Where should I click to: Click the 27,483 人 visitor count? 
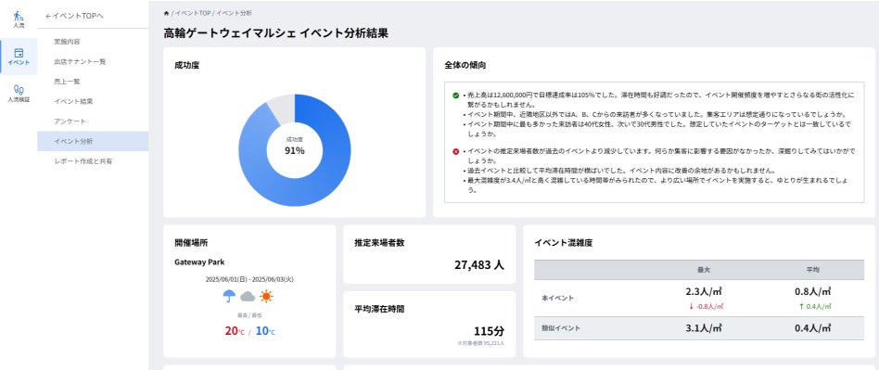[x=478, y=264]
